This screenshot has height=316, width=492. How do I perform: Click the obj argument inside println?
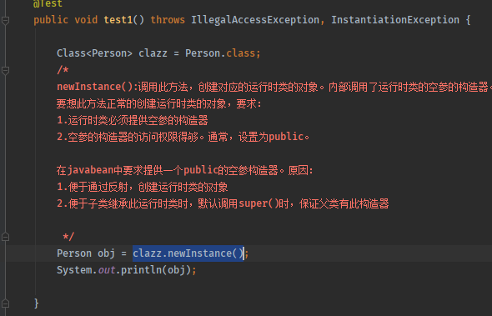point(176,270)
